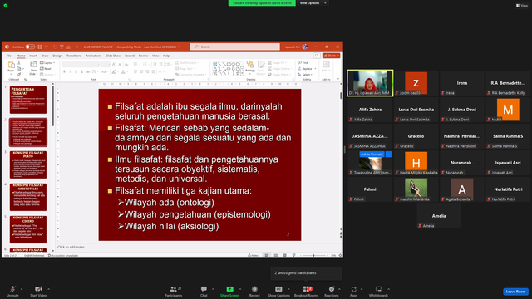Expand audio options arrow beside Unmute

[x=22, y=289]
